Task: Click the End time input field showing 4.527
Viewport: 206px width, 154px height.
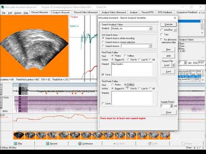Action: click(x=201, y=62)
